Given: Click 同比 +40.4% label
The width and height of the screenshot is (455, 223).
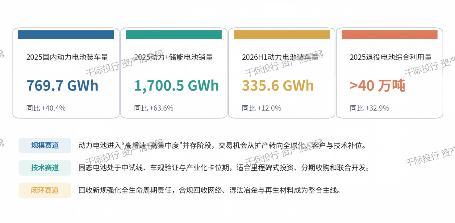Looking at the screenshot, I should [46, 108].
